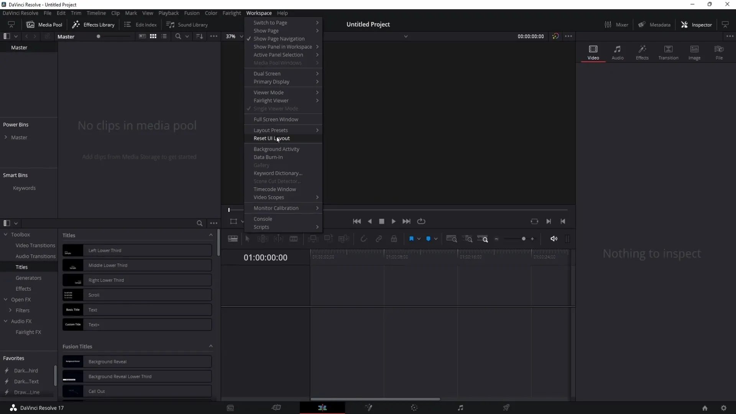The height and width of the screenshot is (414, 736).
Task: Expand the Scripts submenu arrow
Action: click(x=317, y=227)
